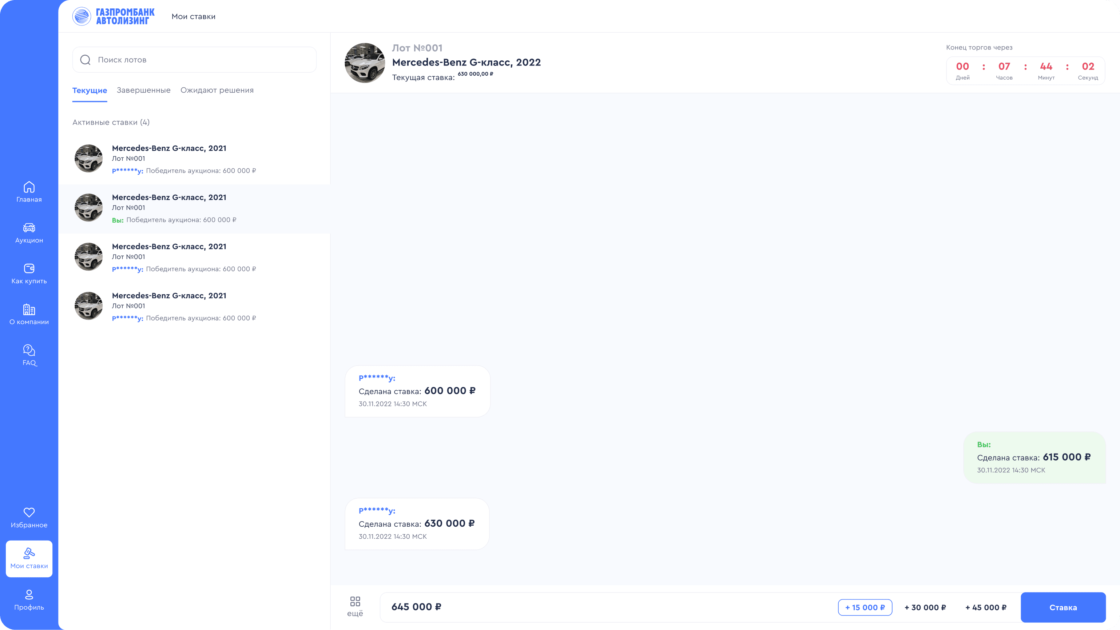The image size is (1120, 630).
Task: Open the lot row marked Вы: Победитель
Action: pos(194,208)
